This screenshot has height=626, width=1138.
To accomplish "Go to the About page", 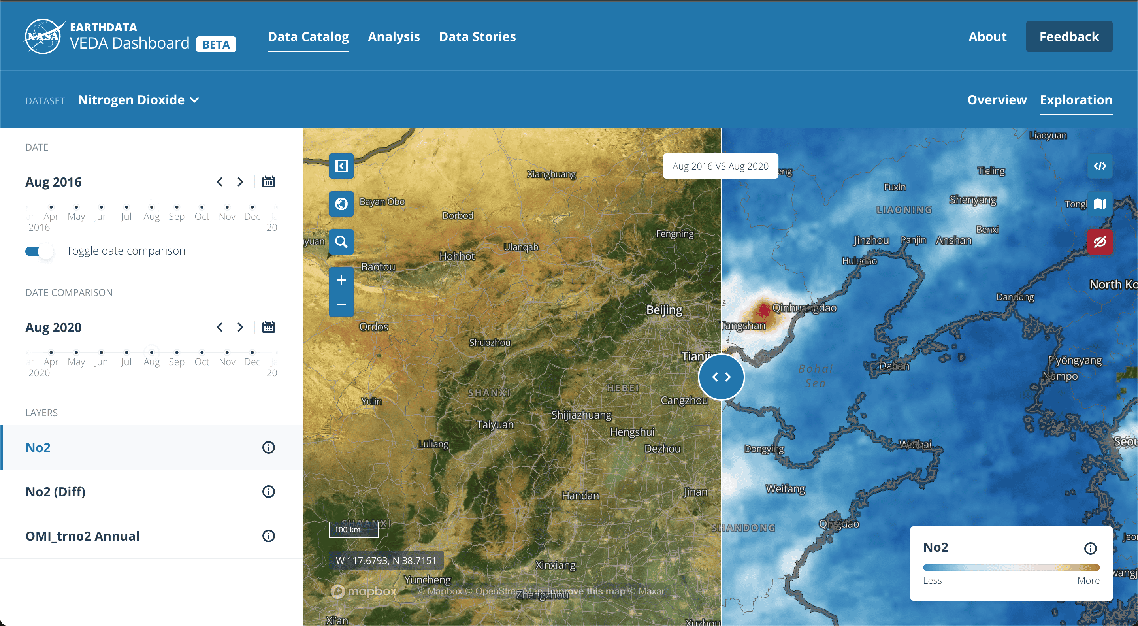I will coord(987,37).
